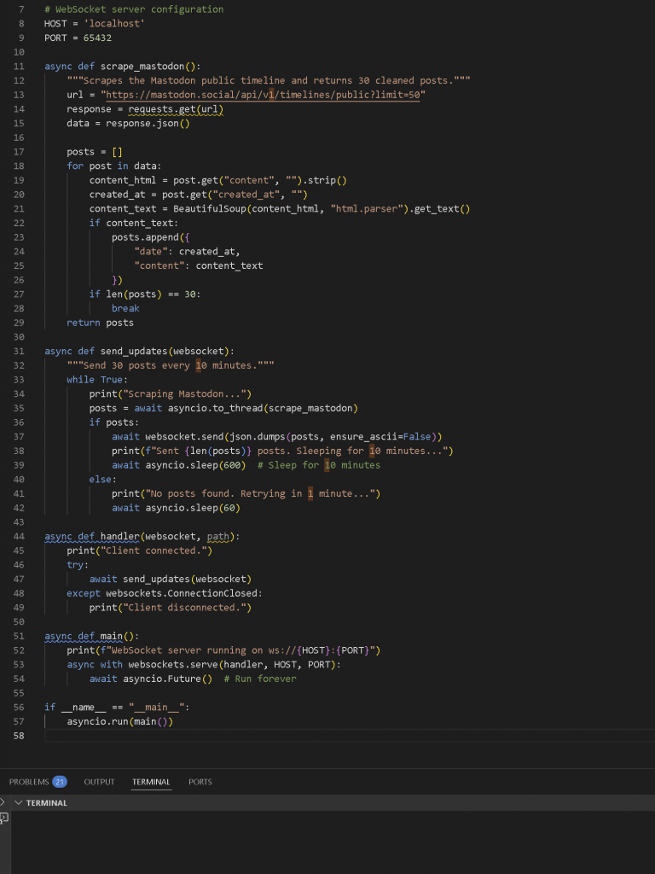Click the print 'Sent {len(posts)} posts' line

[x=282, y=451]
